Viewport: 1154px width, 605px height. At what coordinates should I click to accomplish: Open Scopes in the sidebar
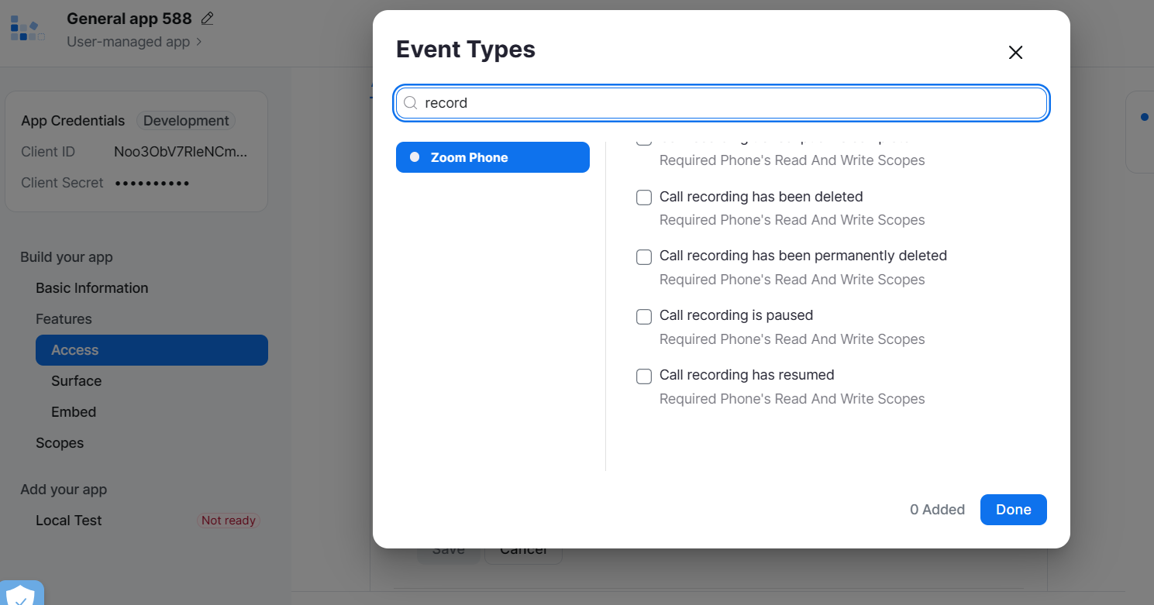(60, 443)
